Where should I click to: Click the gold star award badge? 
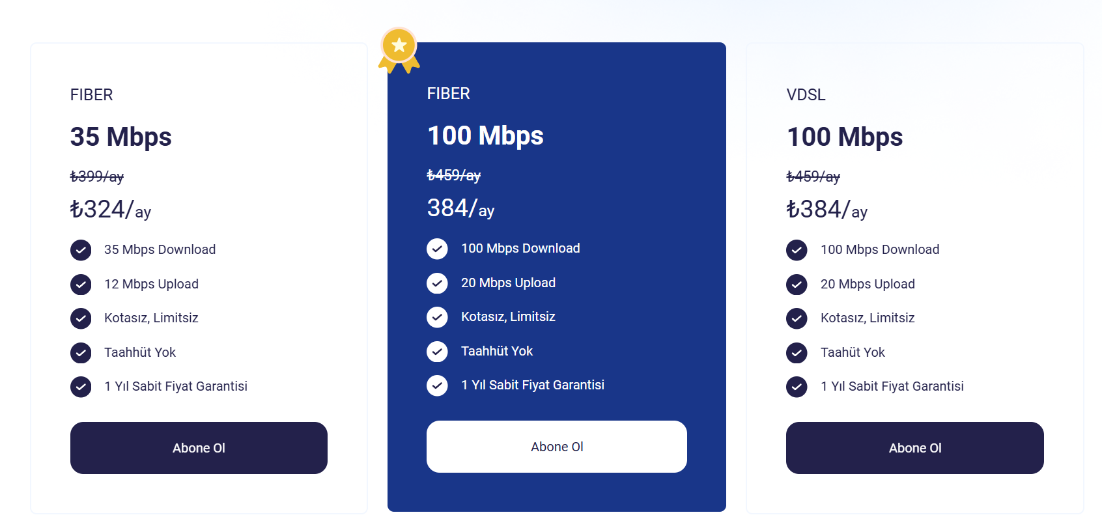point(399,50)
